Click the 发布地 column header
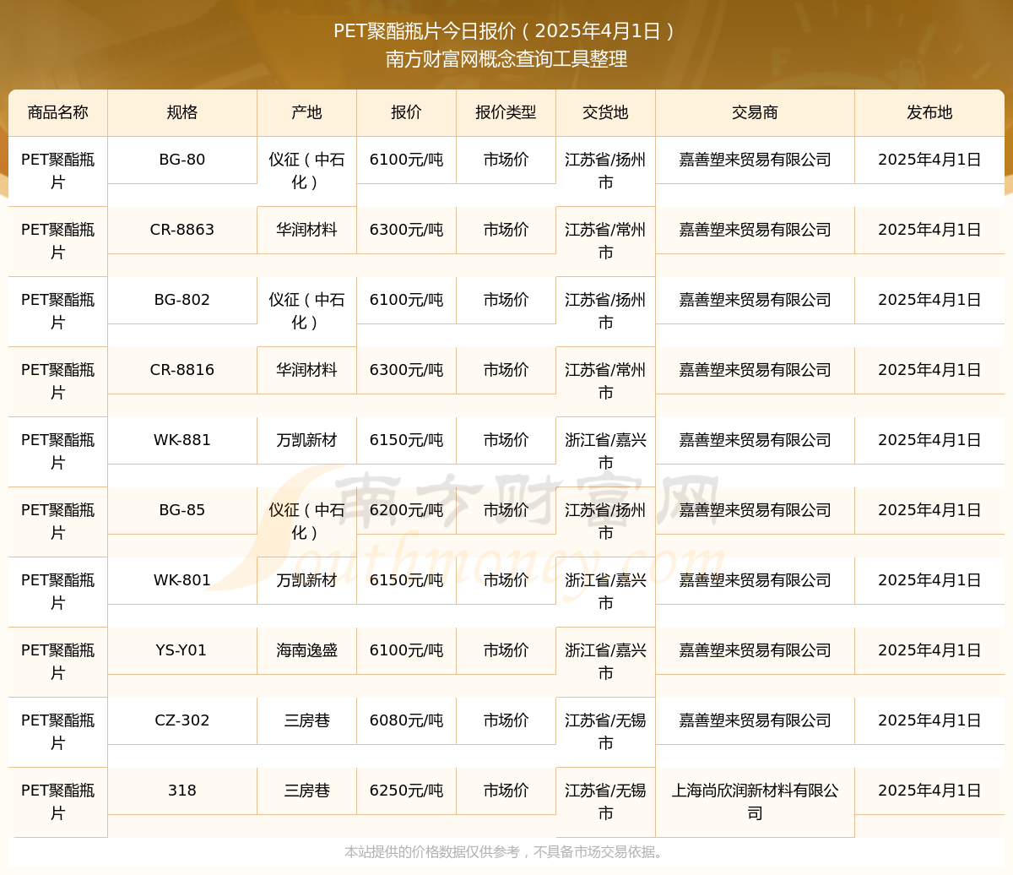 point(929,112)
